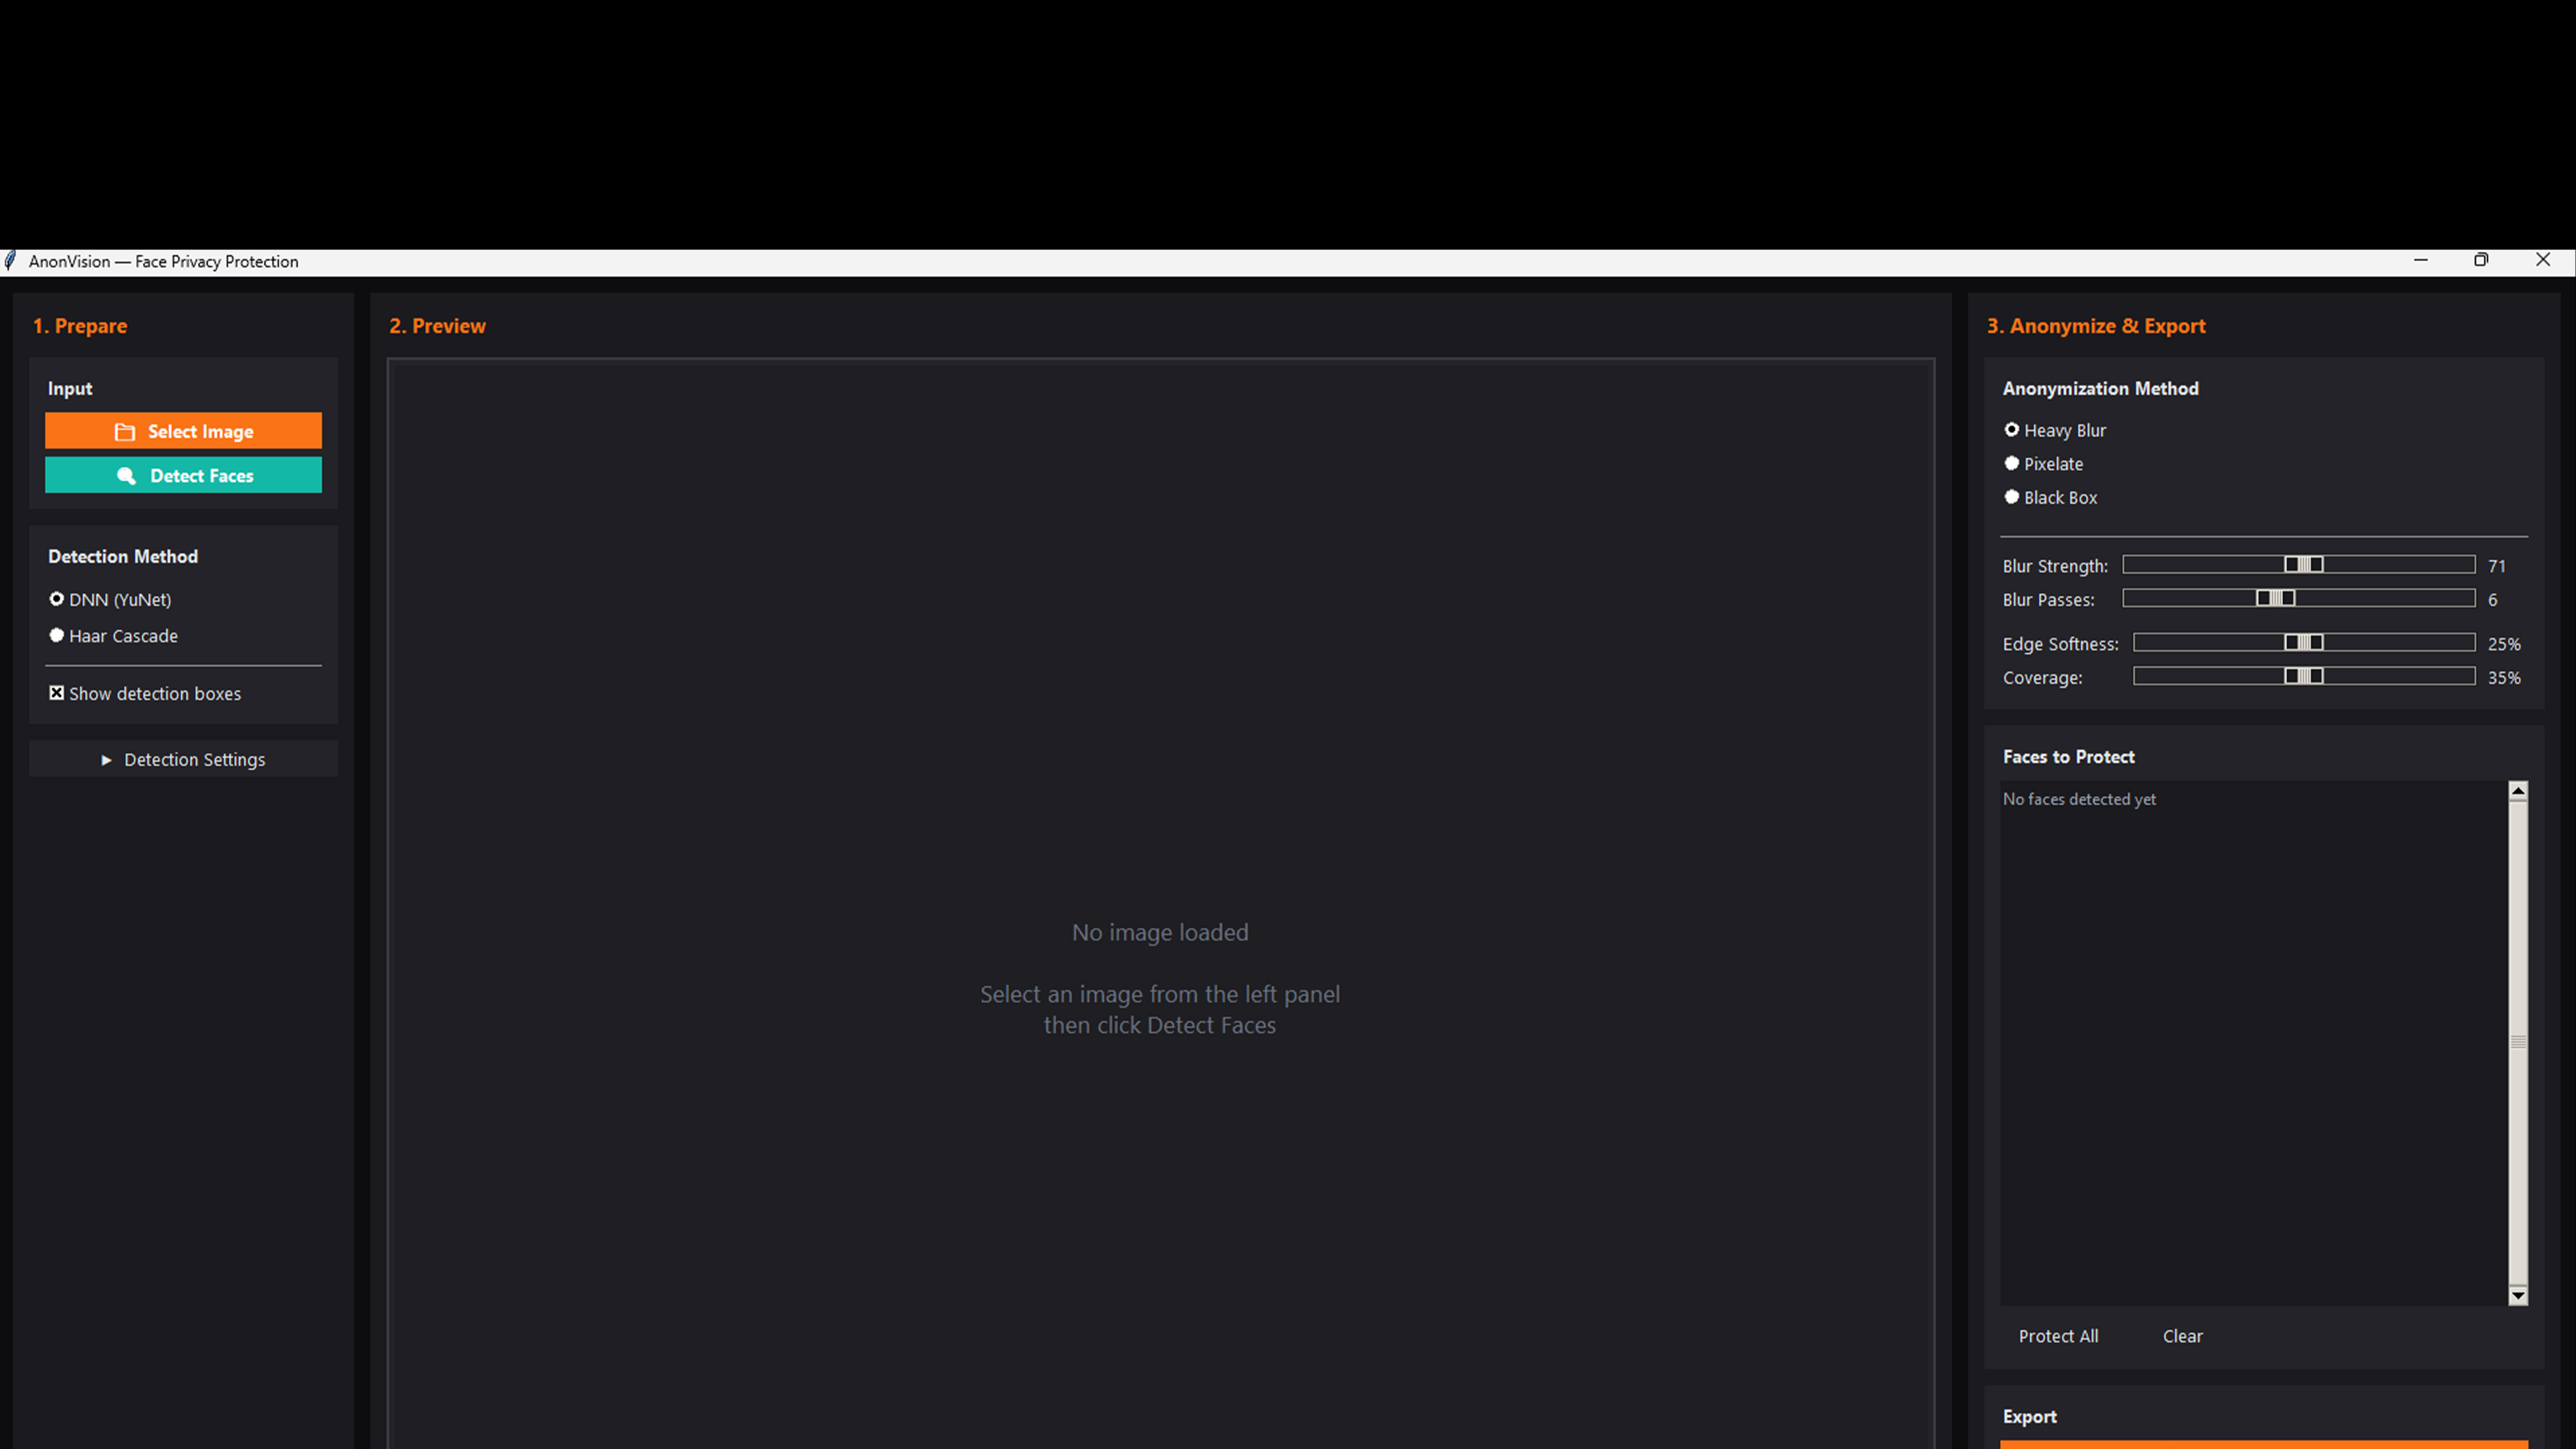Click the Blur Strength value 71
The image size is (2576, 1449).
point(2497,566)
